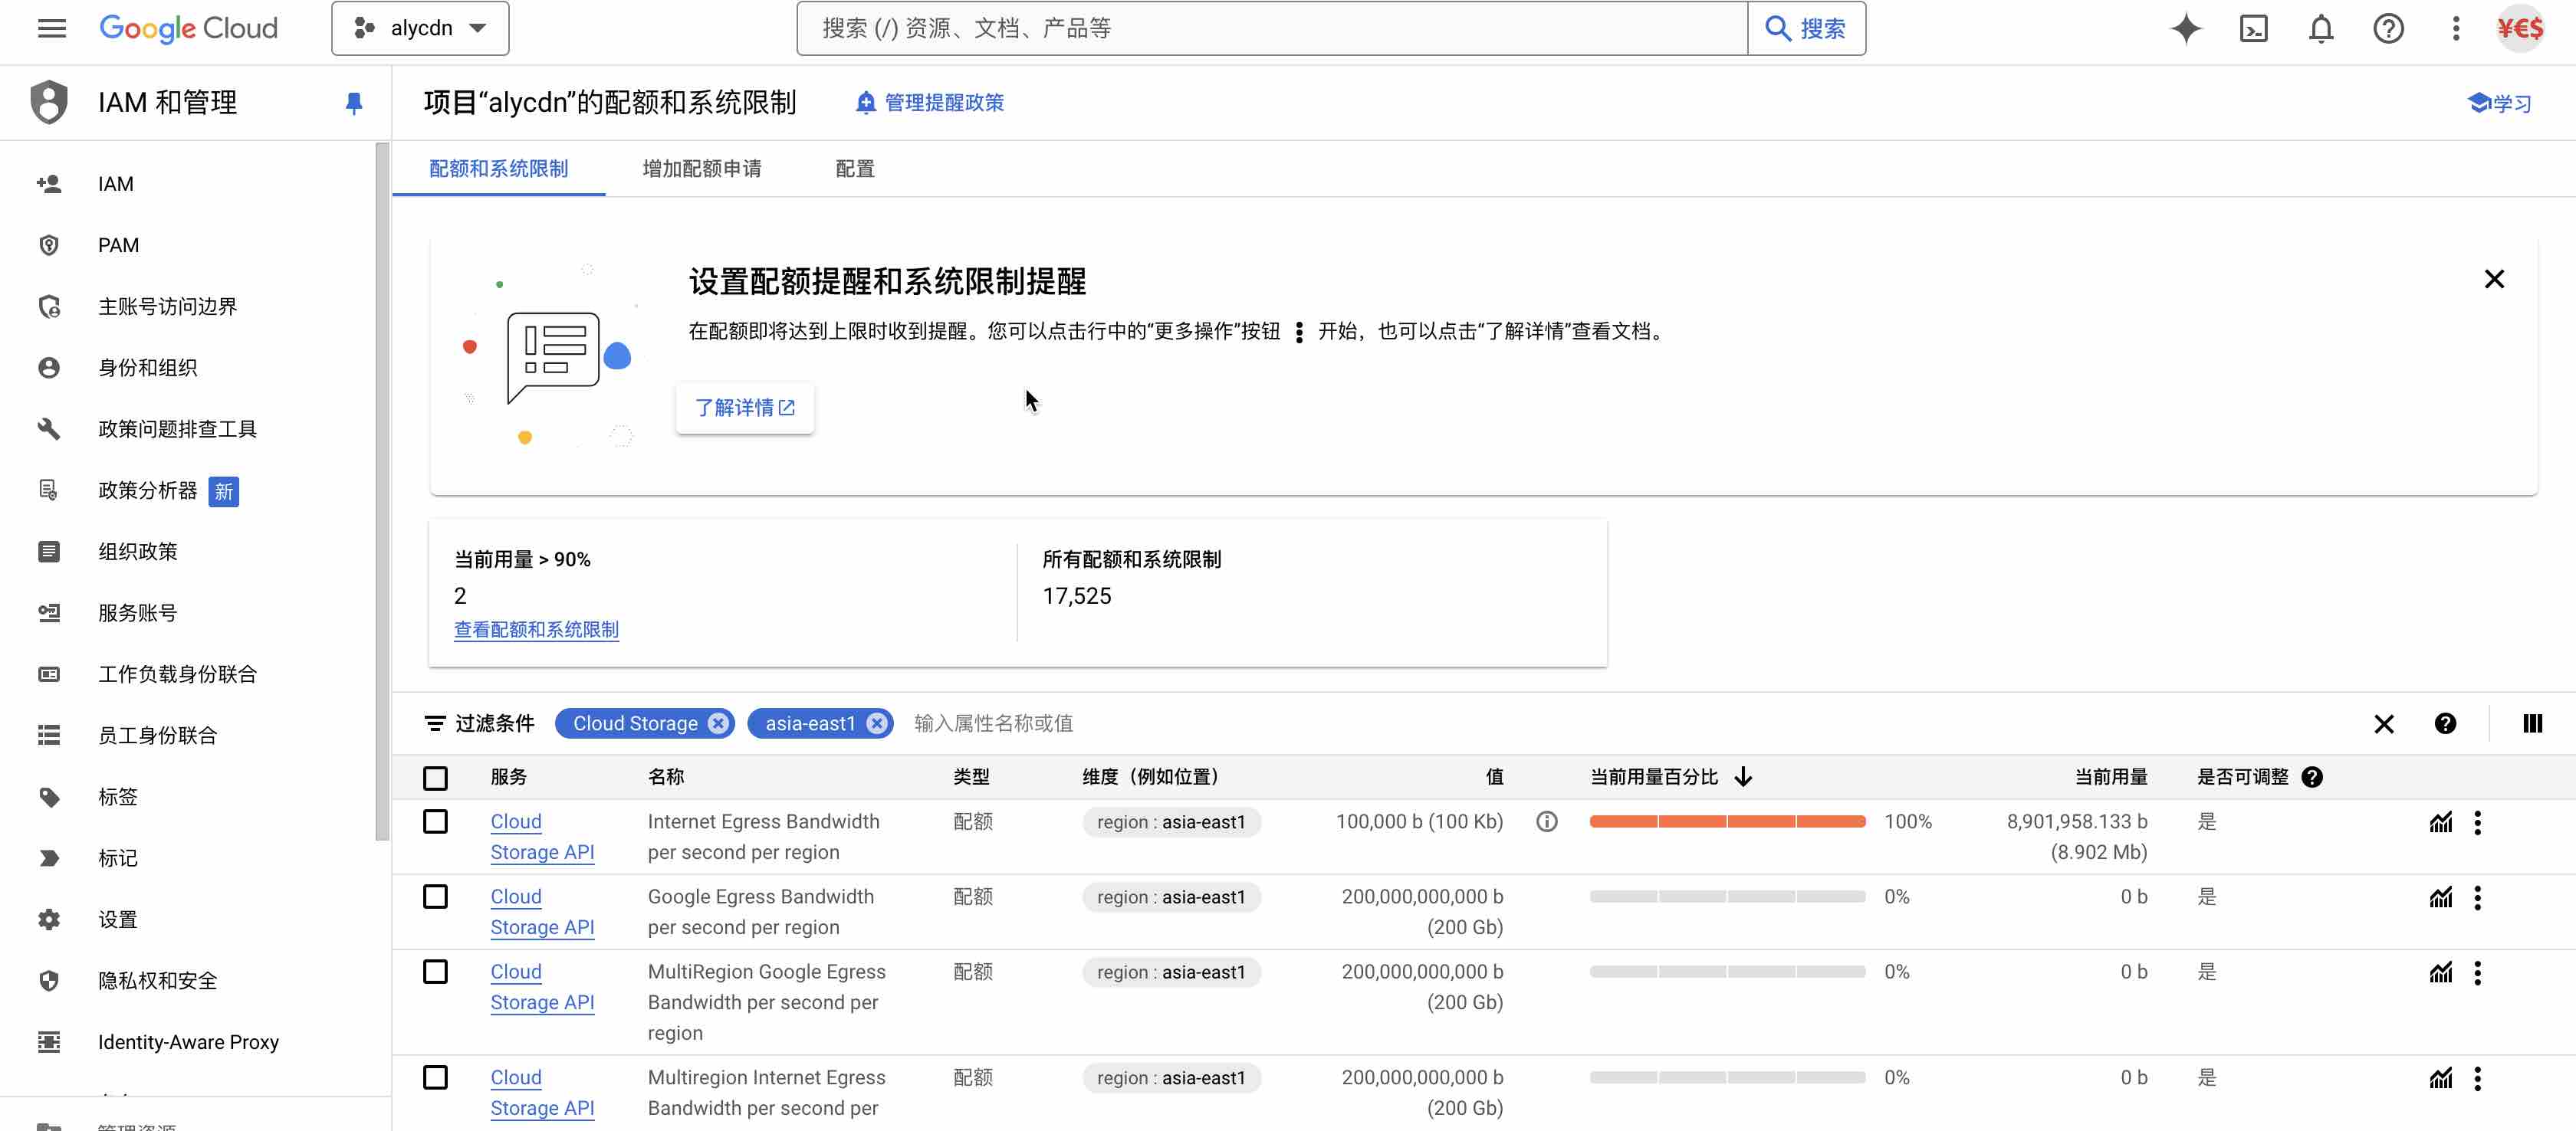This screenshot has height=1131, width=2576.
Task: Click the 了解详情 button
Action: (x=744, y=408)
